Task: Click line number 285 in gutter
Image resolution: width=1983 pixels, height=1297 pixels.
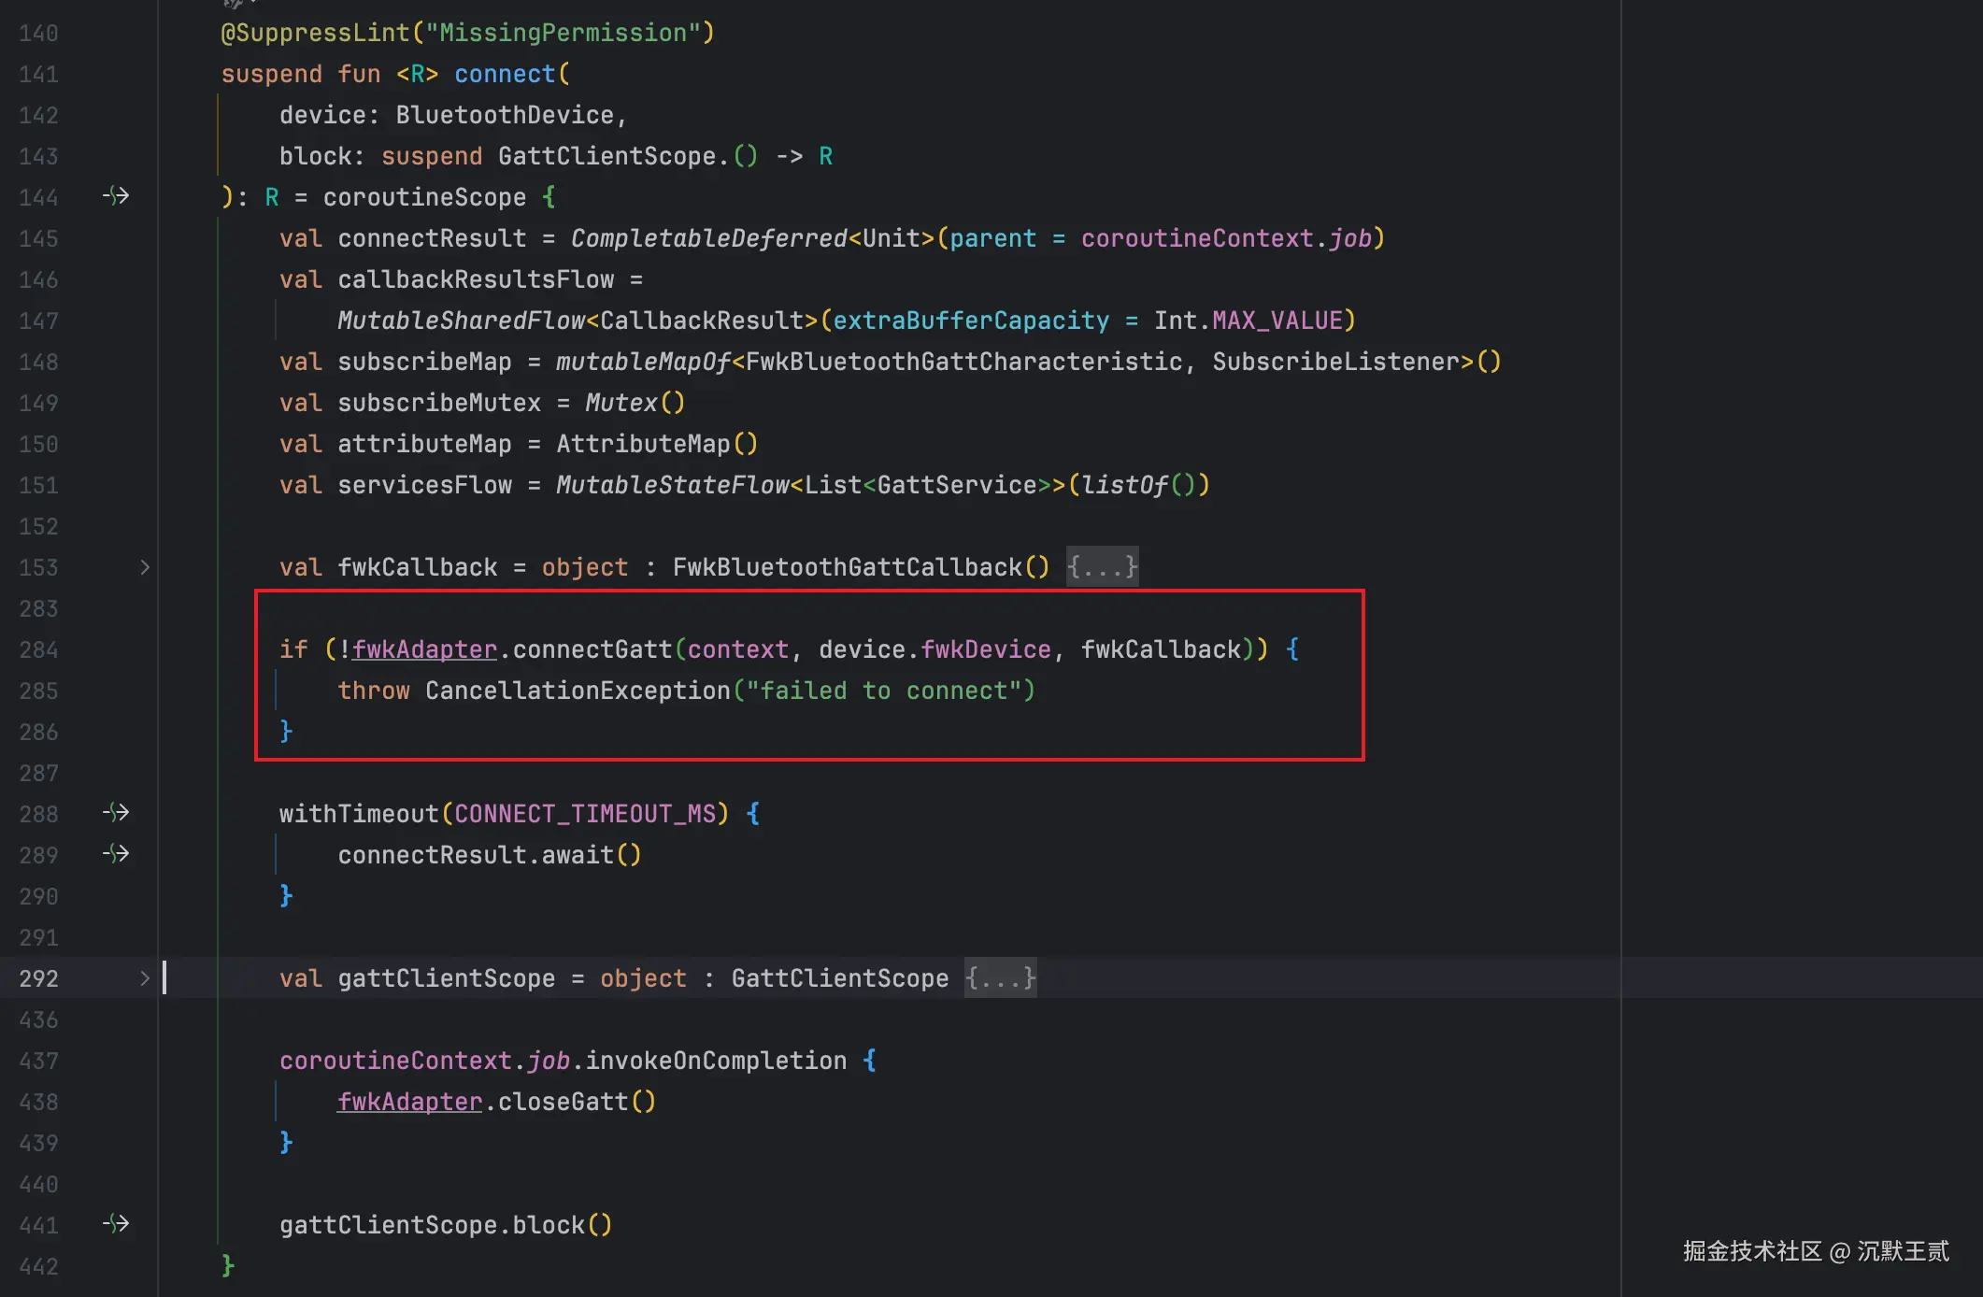Action: (x=38, y=691)
